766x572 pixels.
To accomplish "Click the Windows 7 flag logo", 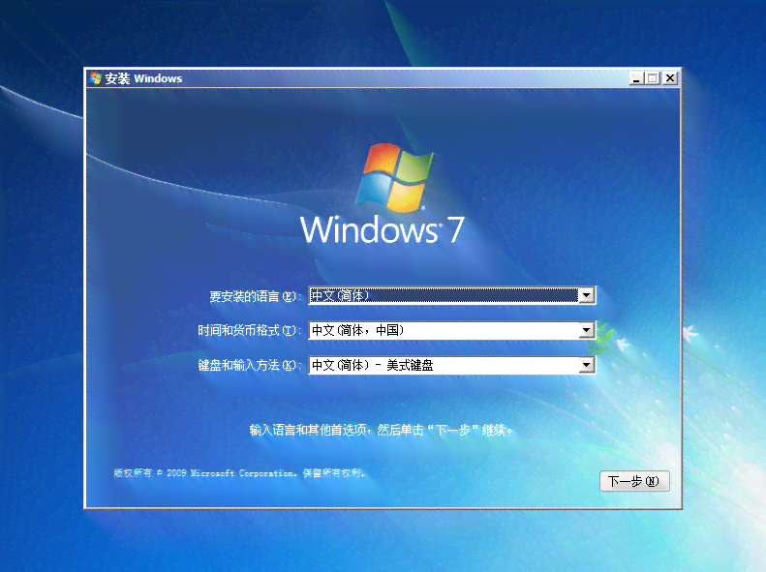I will tap(395, 178).
